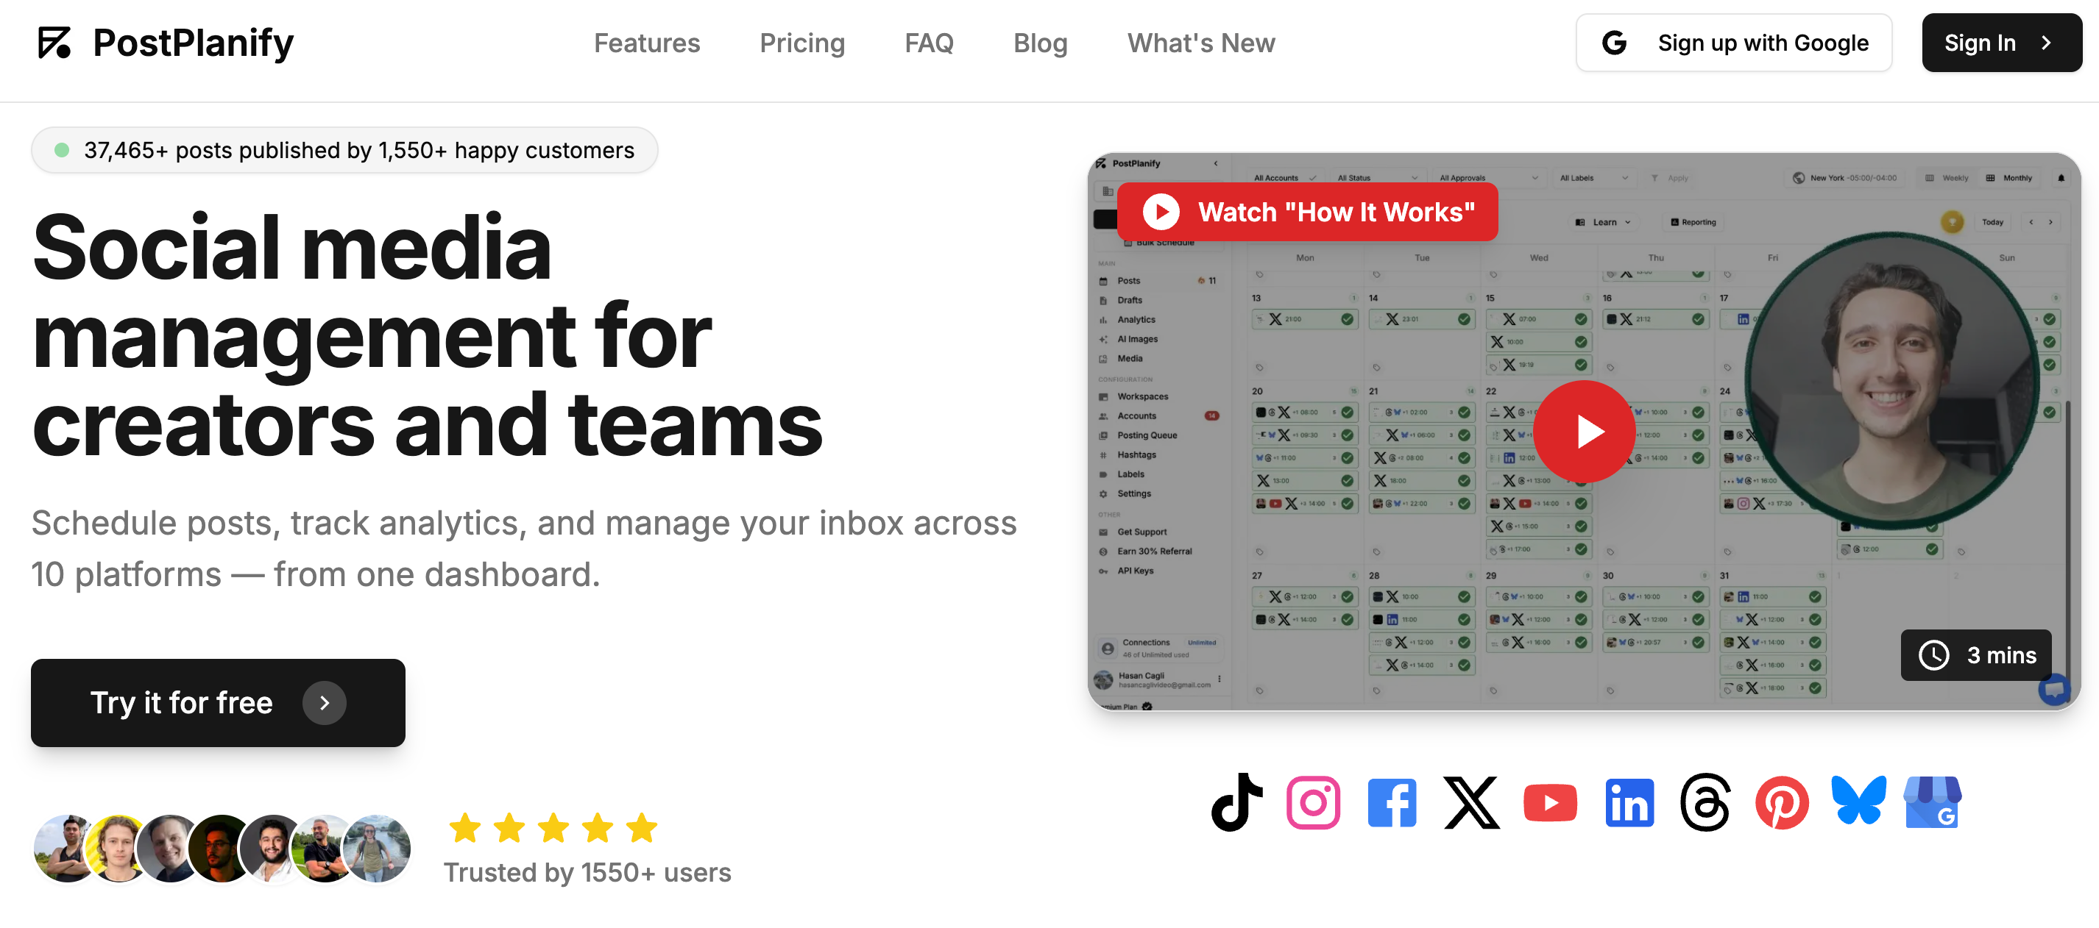Click the TikTok platform icon

pyautogui.click(x=1237, y=802)
